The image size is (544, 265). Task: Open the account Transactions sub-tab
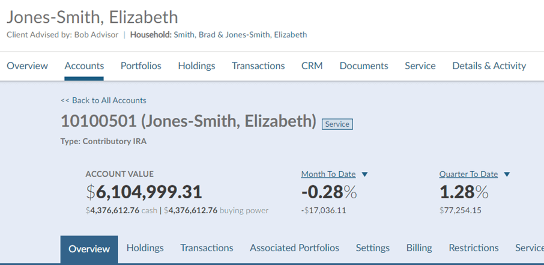[x=207, y=248]
